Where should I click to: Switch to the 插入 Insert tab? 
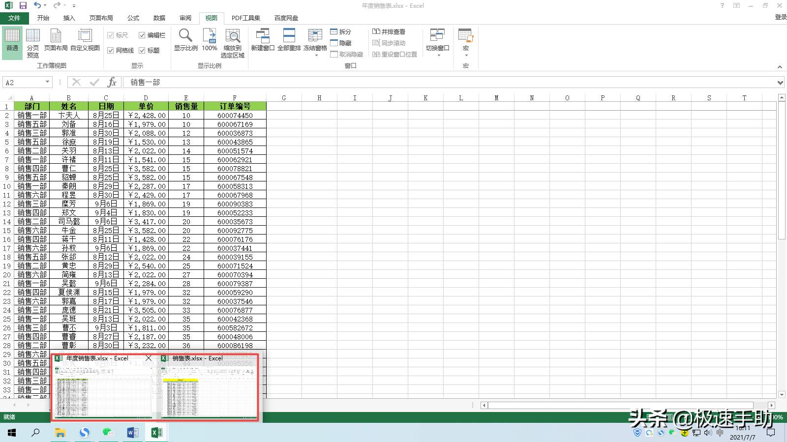[x=69, y=18]
